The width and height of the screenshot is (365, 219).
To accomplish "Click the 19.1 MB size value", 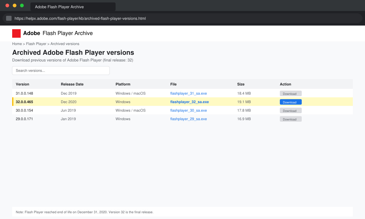I will click(244, 102).
